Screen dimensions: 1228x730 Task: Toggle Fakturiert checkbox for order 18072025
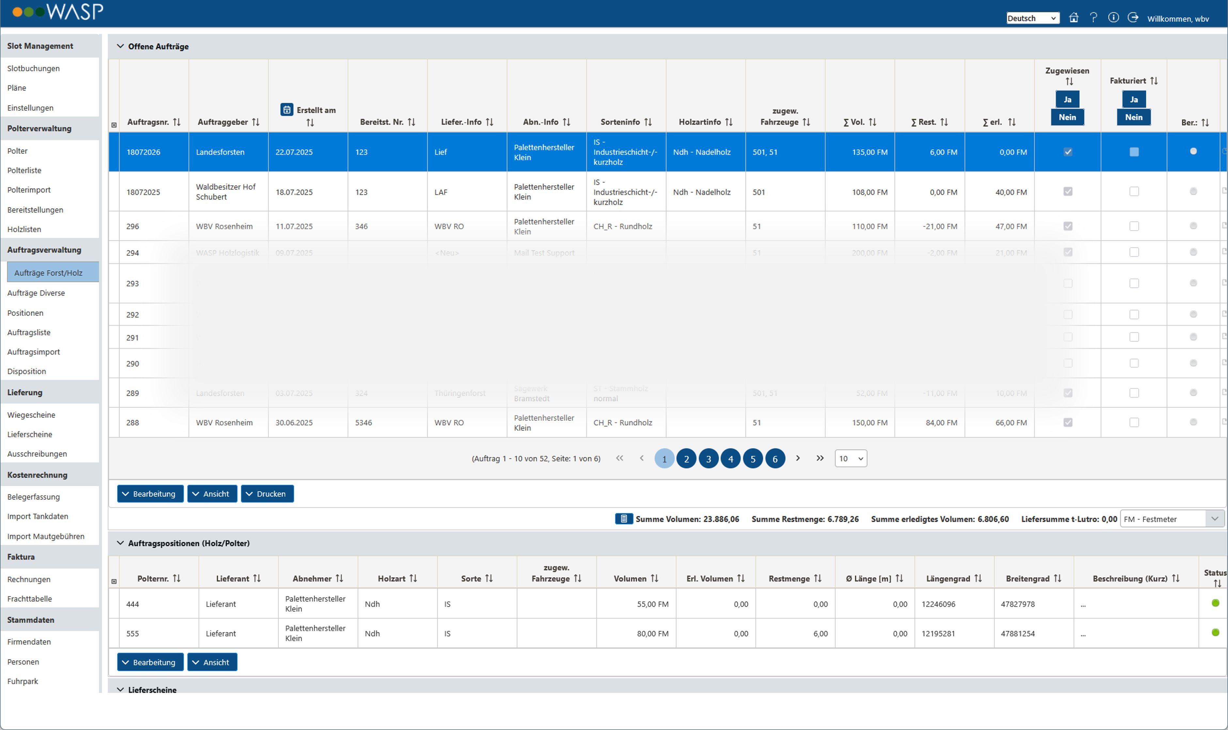1134,191
